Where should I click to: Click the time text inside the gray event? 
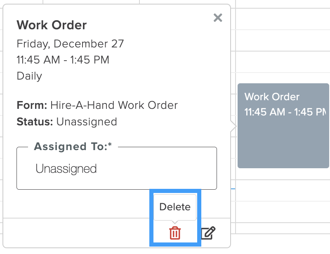285,112
